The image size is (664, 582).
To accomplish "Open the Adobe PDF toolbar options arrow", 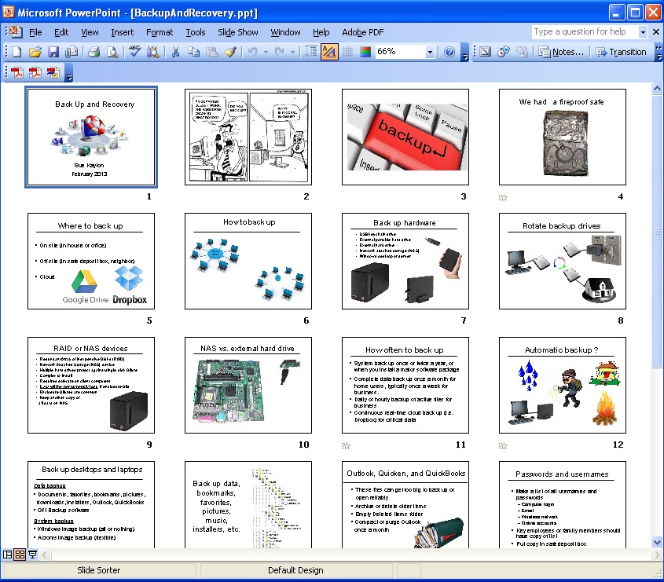I will 69,73.
